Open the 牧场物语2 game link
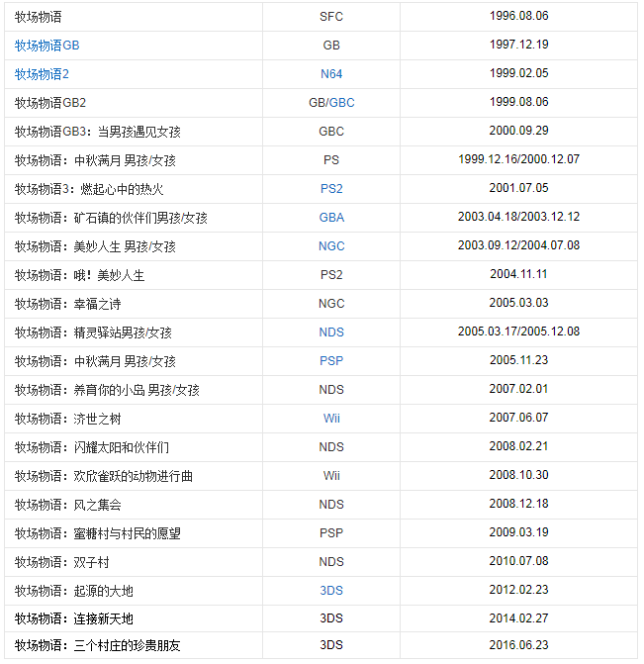 tap(42, 74)
